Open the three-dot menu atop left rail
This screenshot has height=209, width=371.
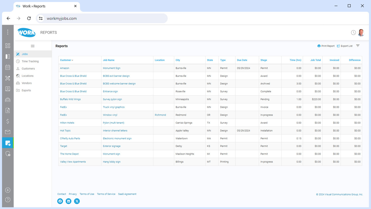click(x=8, y=32)
